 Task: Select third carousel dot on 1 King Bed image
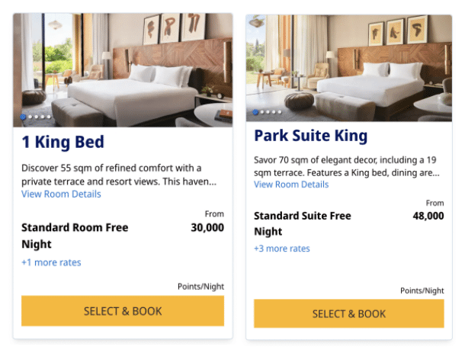(x=37, y=117)
